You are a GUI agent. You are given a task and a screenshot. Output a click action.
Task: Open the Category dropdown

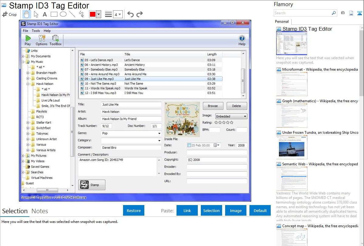[x=131, y=140]
